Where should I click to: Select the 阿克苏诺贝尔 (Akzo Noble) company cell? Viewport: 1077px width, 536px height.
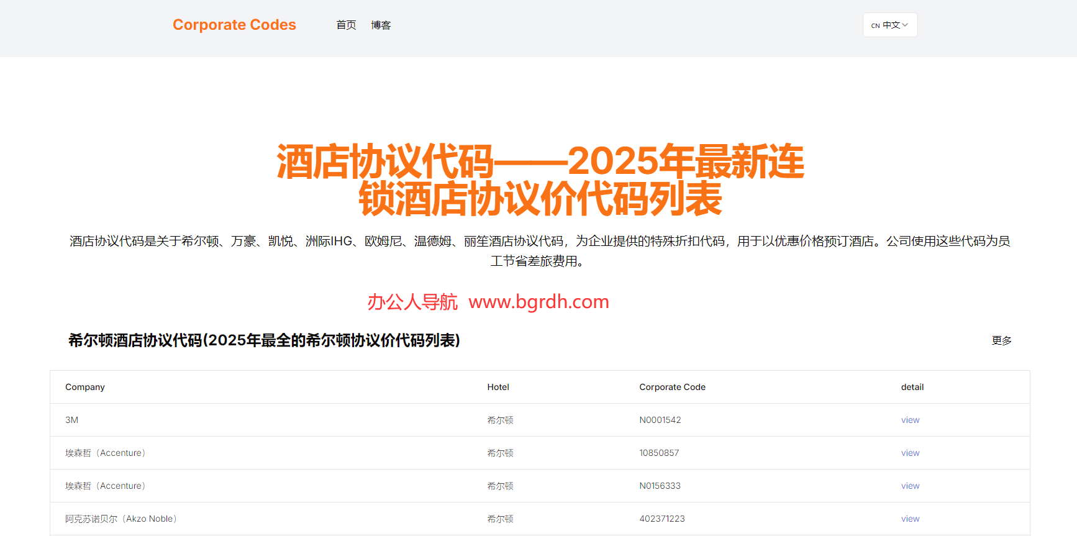click(x=121, y=519)
